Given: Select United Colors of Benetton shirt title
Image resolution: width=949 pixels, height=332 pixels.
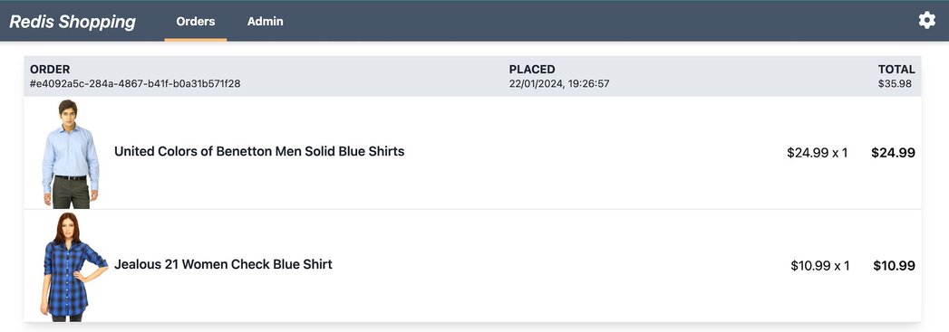Looking at the screenshot, I should coord(259,151).
